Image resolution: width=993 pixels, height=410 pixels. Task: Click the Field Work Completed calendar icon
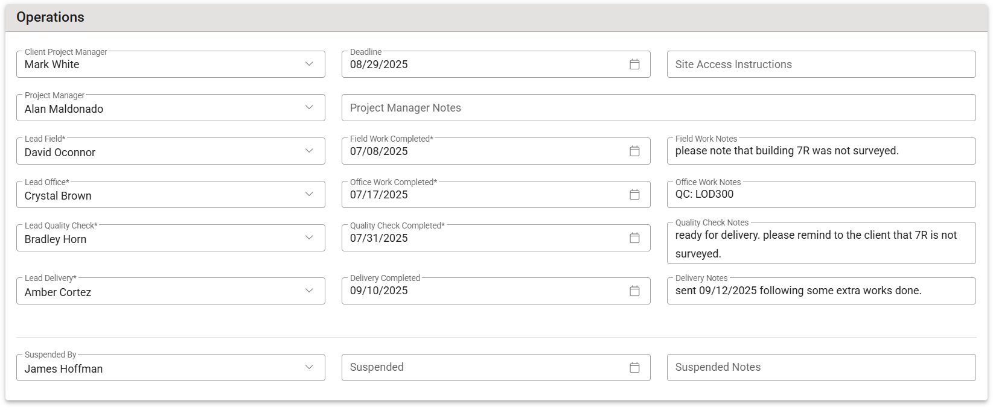(634, 151)
